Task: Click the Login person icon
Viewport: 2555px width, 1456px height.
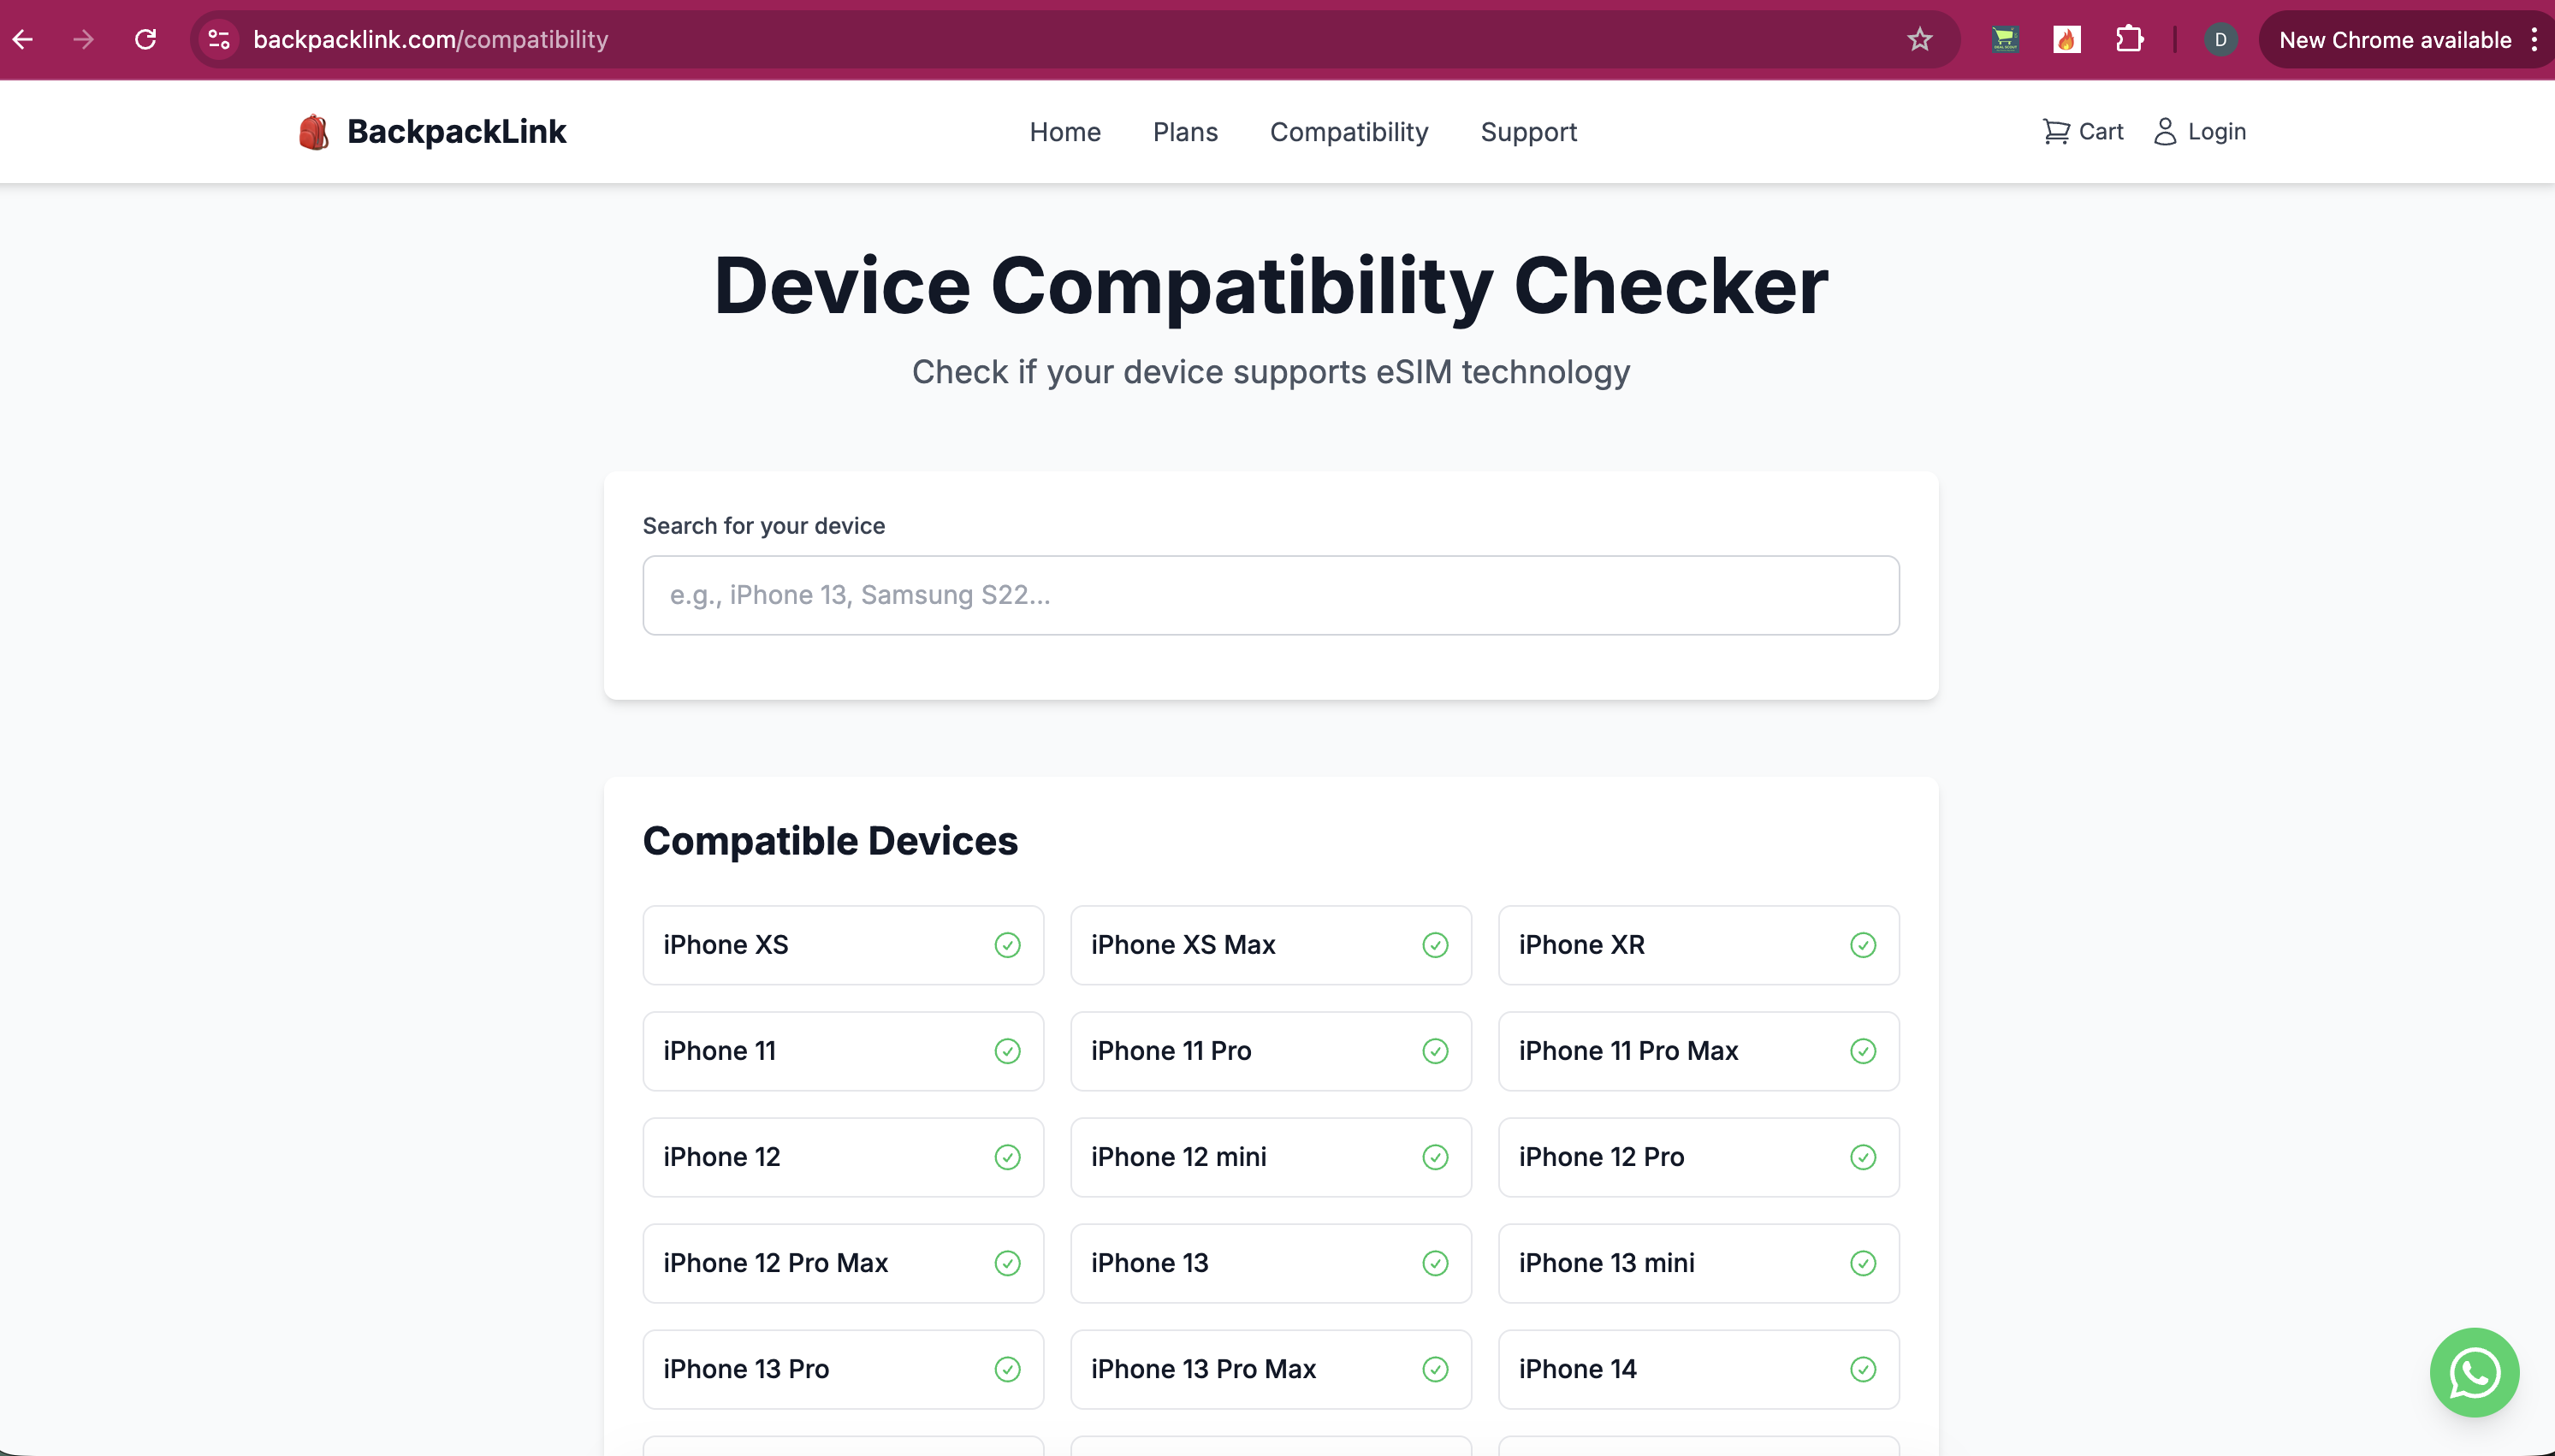Action: click(2165, 131)
